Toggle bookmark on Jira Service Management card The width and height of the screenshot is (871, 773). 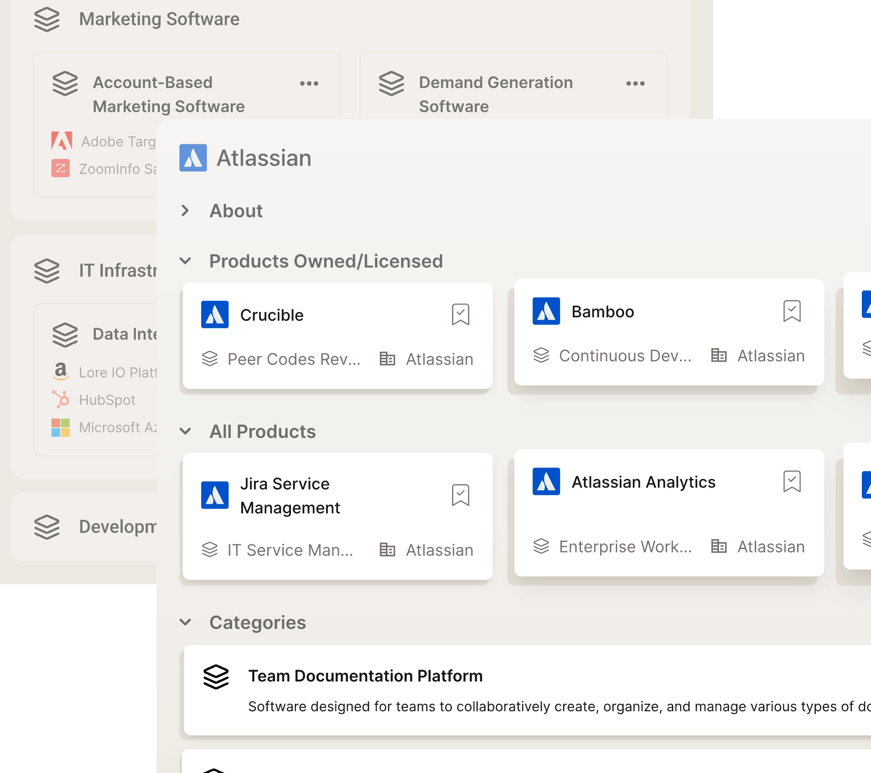tap(460, 495)
